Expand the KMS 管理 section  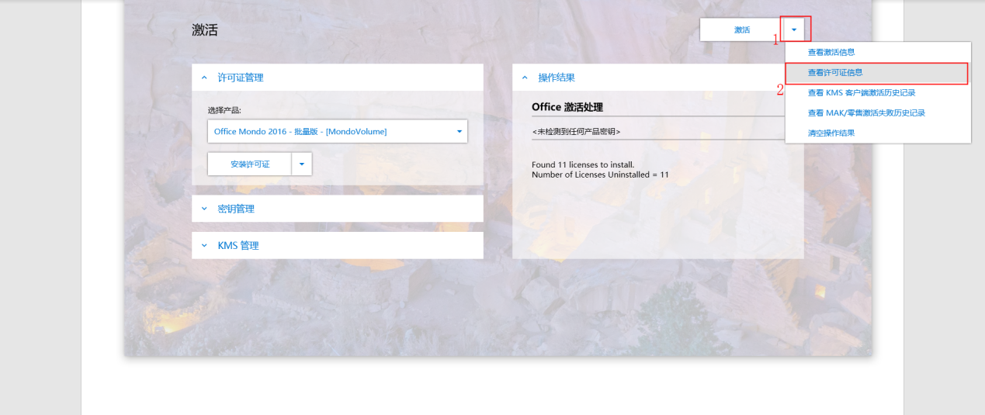pos(338,245)
